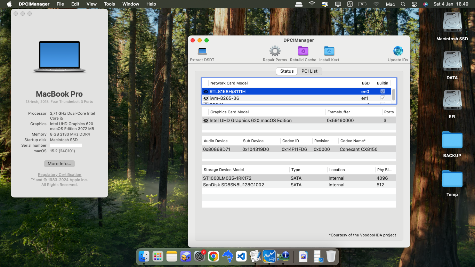Open the document-with-pen app in dock
The width and height of the screenshot is (475, 267).
point(255,257)
